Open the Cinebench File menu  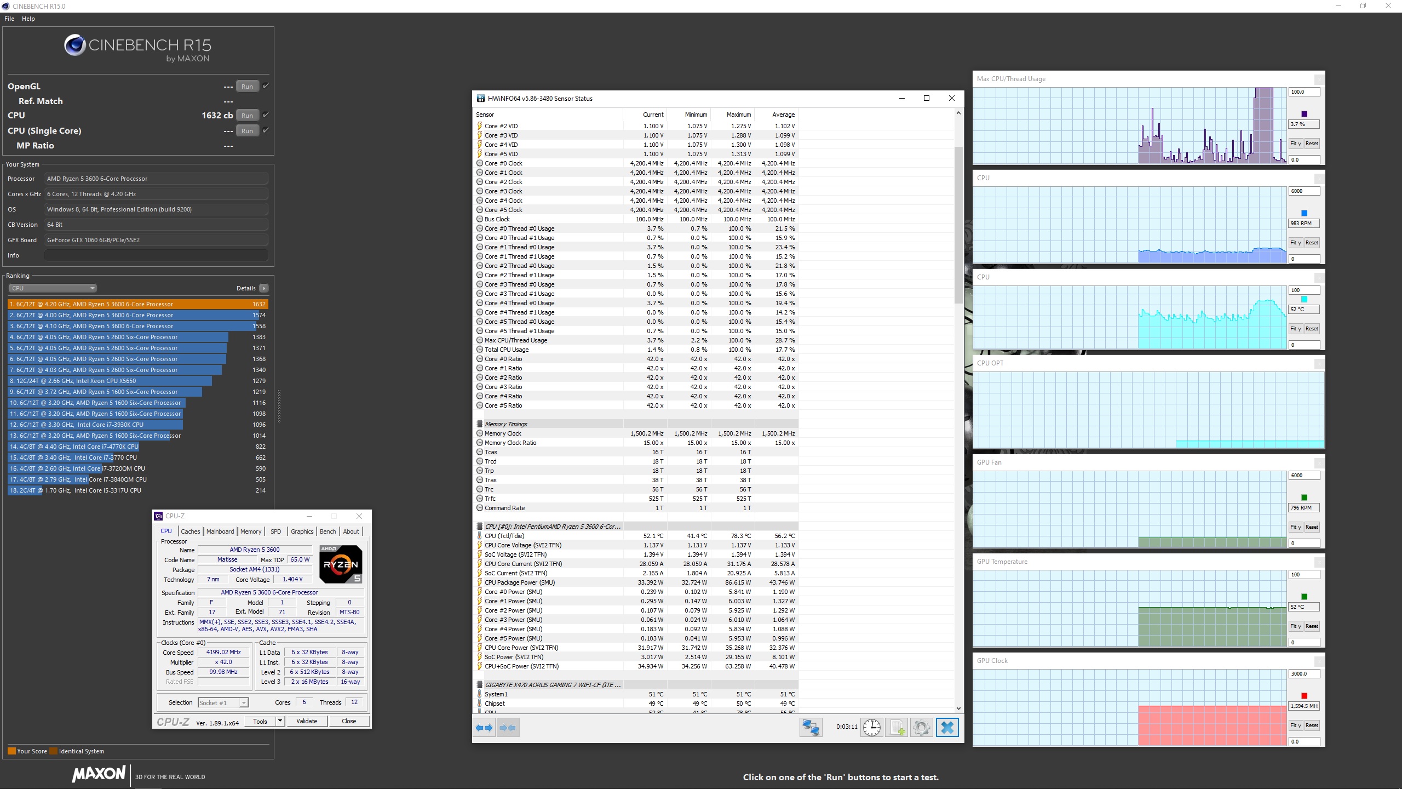click(9, 19)
